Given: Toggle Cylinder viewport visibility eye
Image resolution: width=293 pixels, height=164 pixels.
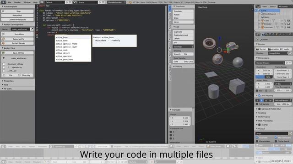Looking at the screenshot, I should click(282, 24).
